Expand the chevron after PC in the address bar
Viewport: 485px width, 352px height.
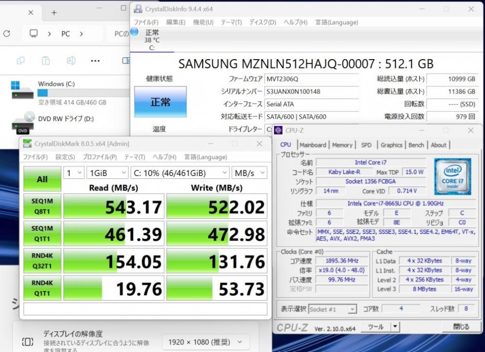pyautogui.click(x=81, y=34)
